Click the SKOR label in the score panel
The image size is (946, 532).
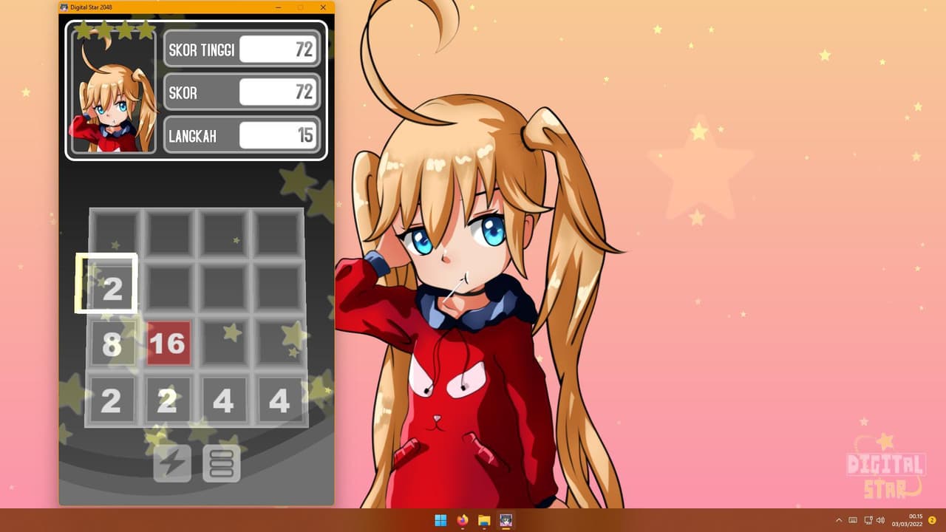coord(183,93)
